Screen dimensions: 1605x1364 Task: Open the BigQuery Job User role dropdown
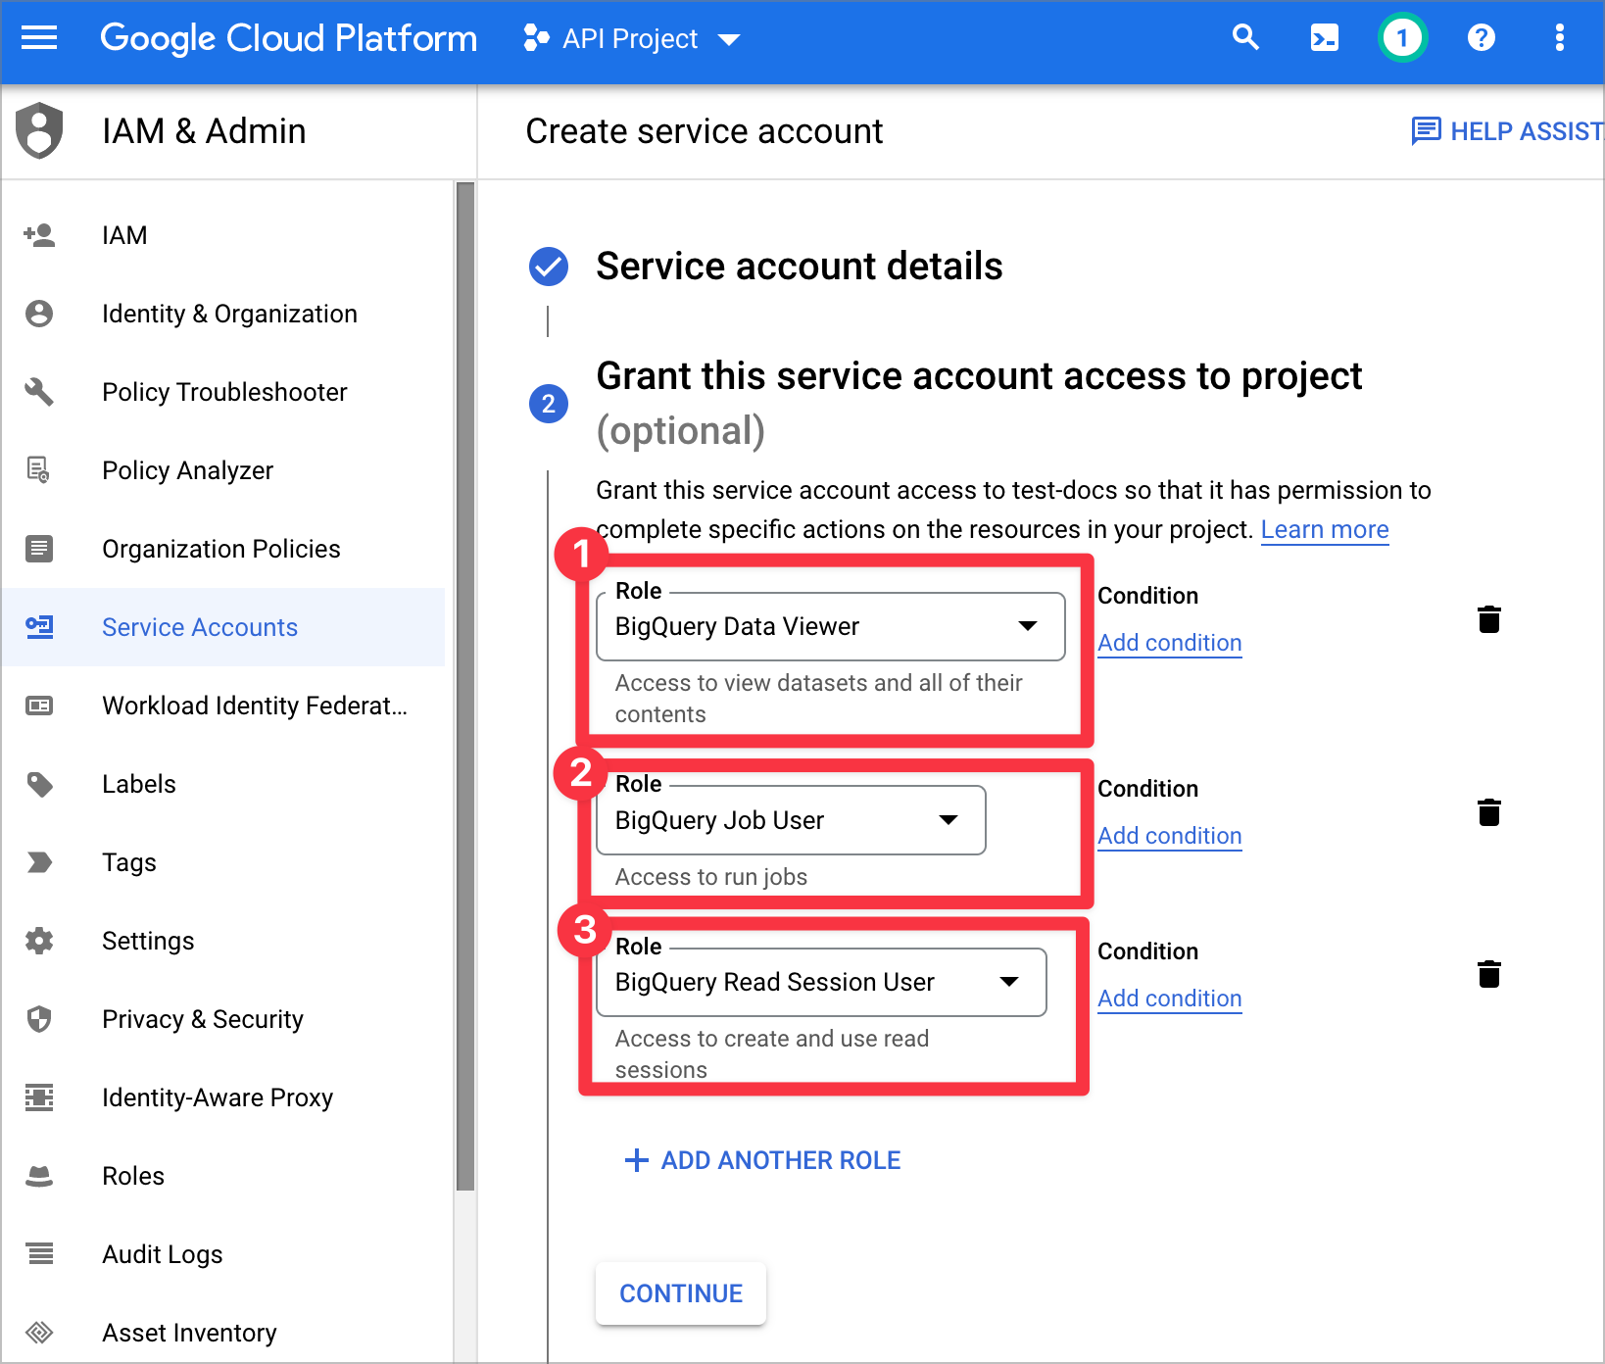point(791,820)
